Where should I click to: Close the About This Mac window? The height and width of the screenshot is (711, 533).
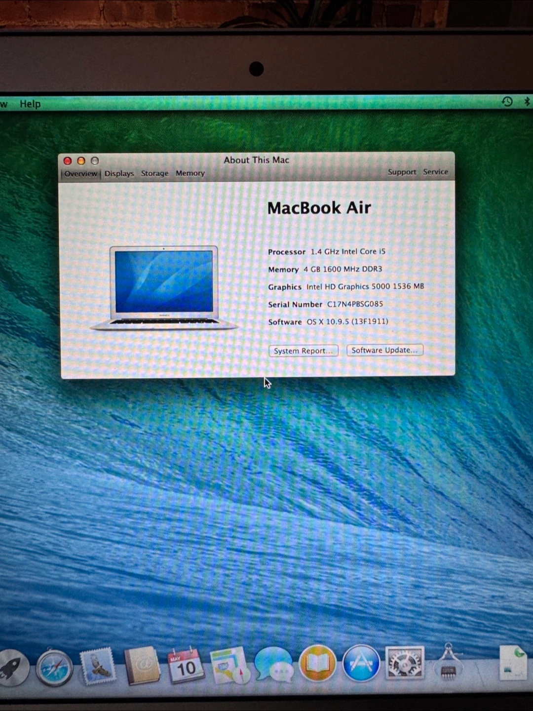68,161
